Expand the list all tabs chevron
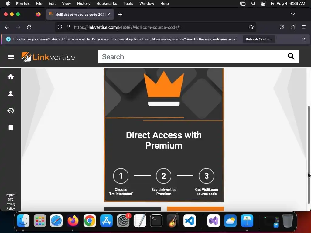311x233 pixels. tap(293, 14)
